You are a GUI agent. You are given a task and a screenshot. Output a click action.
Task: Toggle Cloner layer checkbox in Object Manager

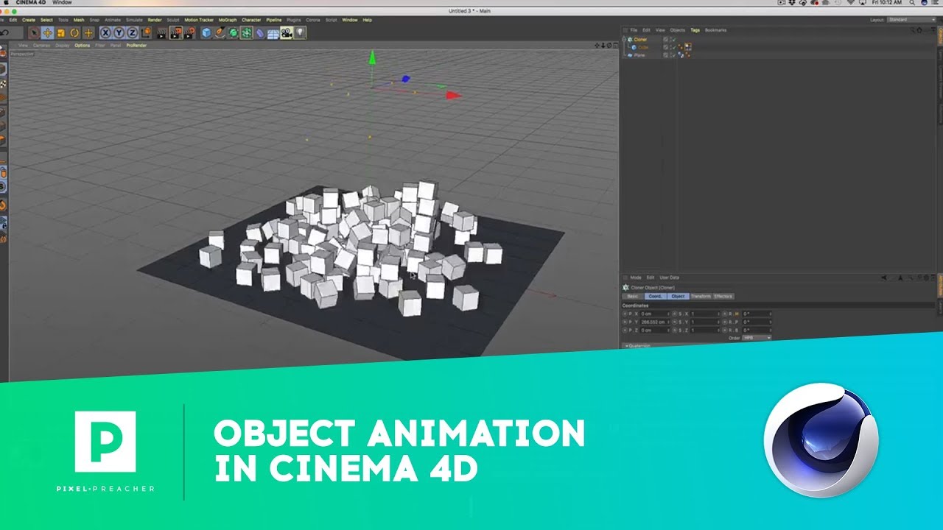(x=665, y=39)
